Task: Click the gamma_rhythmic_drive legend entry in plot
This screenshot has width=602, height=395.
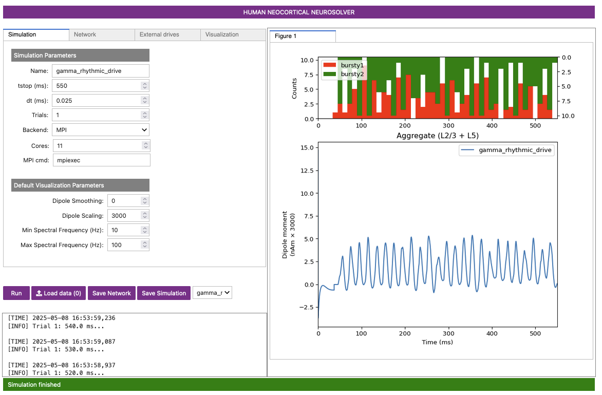Action: (x=506, y=150)
